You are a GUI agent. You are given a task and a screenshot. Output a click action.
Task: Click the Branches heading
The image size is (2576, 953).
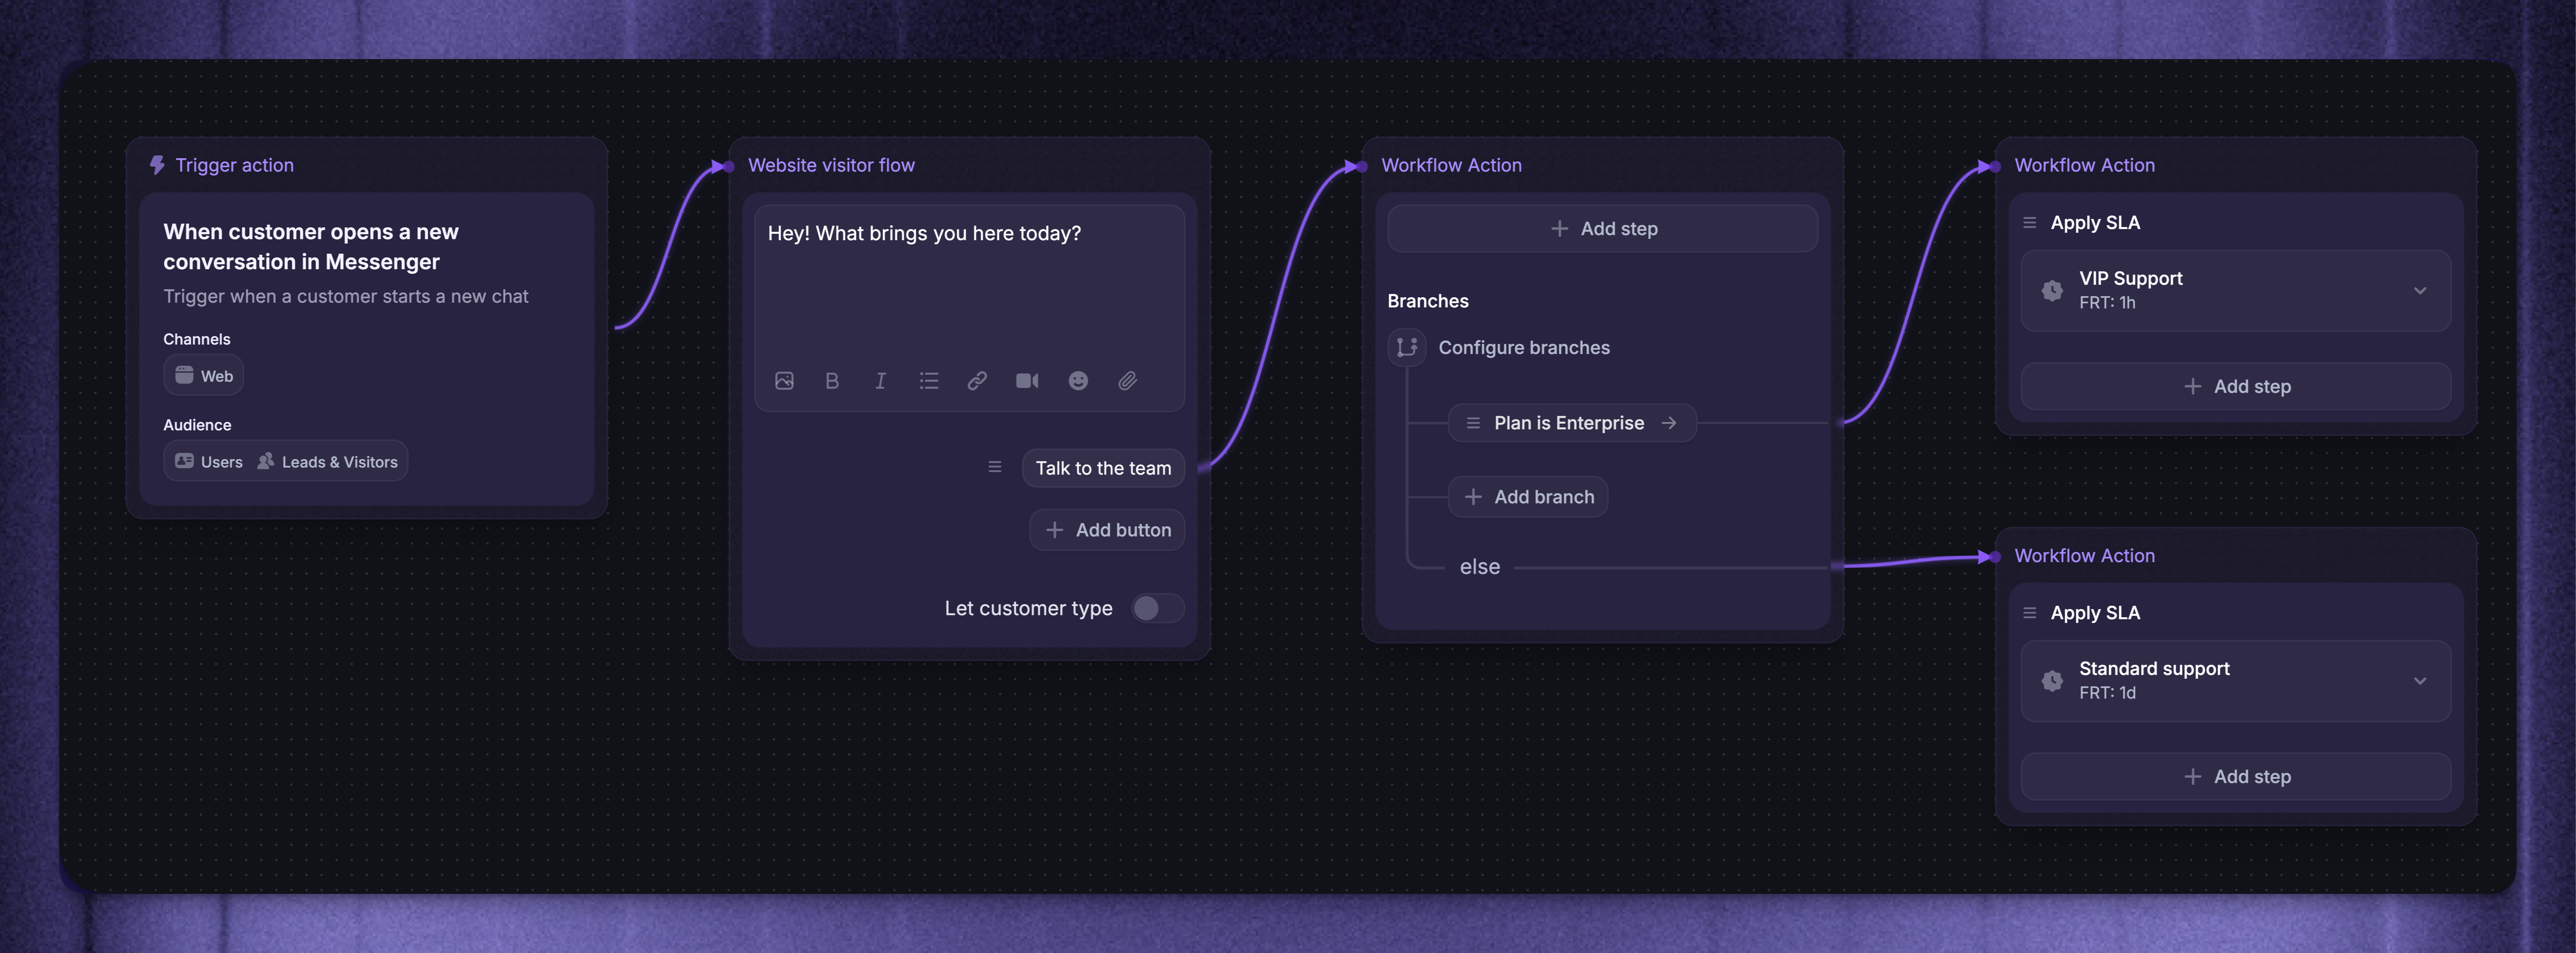[1428, 301]
